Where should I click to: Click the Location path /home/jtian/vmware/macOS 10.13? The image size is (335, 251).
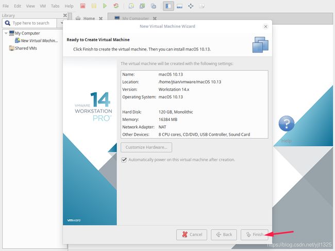[190, 82]
